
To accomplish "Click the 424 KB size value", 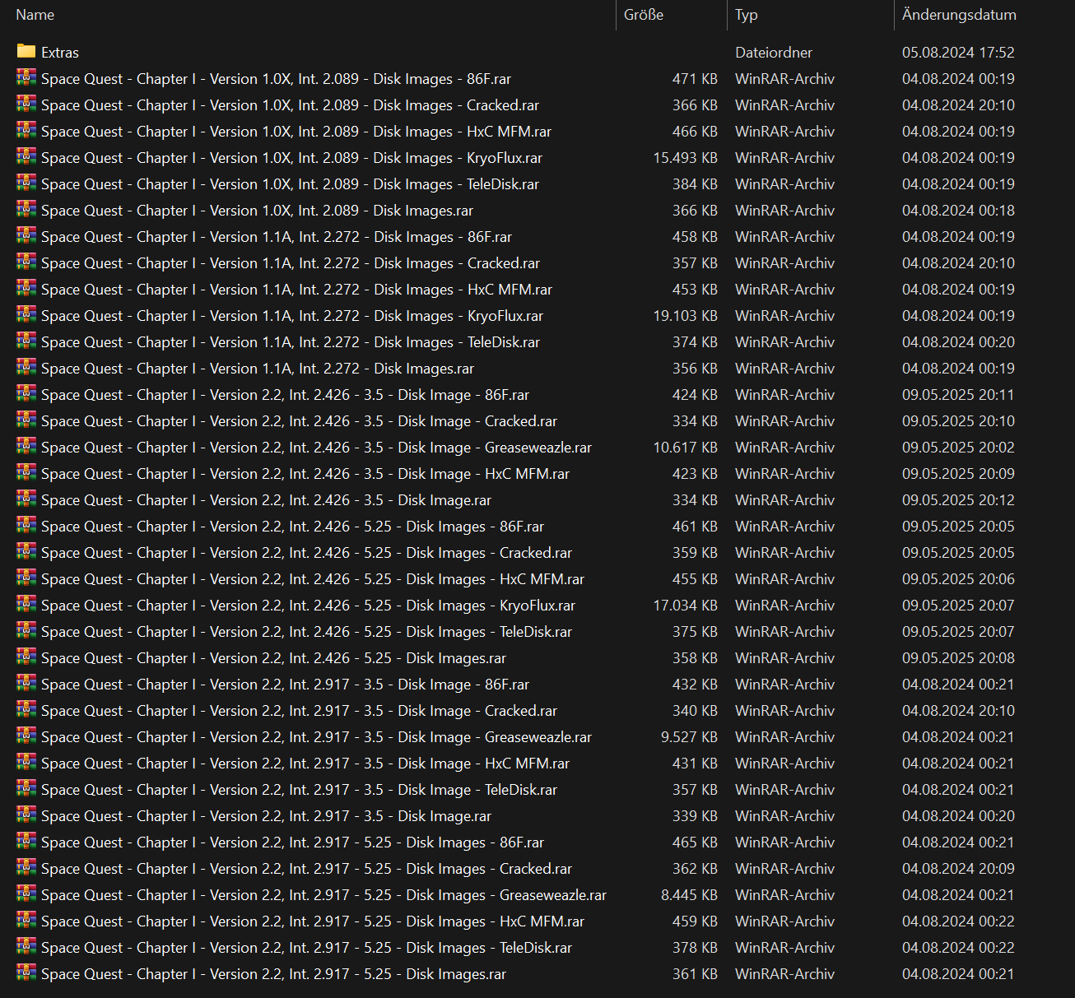I will 695,395.
